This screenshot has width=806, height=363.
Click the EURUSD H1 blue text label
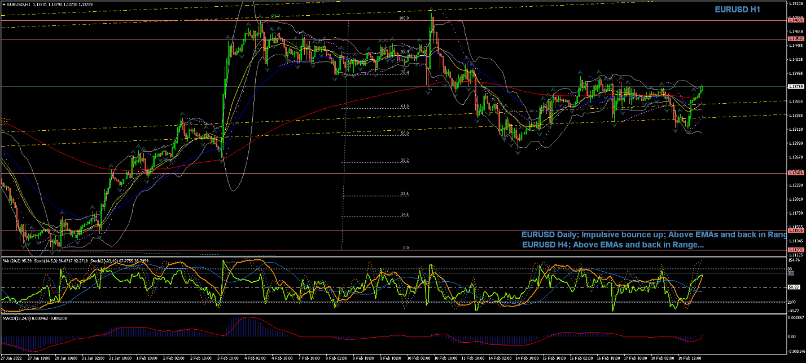point(737,10)
